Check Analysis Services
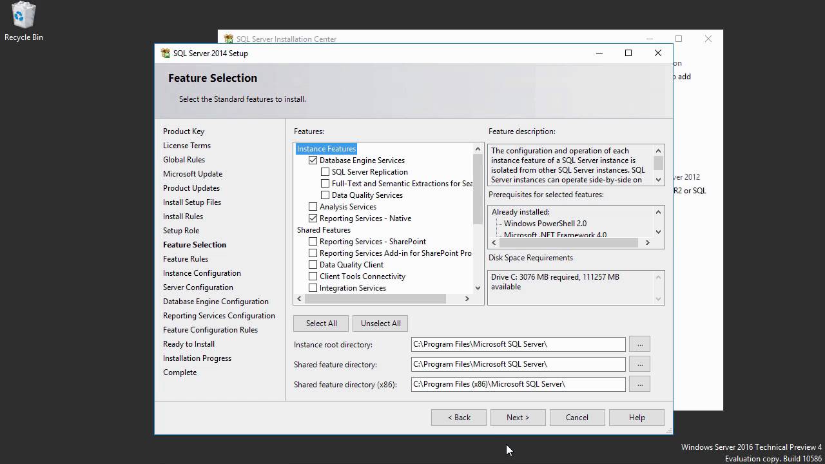 pos(313,207)
